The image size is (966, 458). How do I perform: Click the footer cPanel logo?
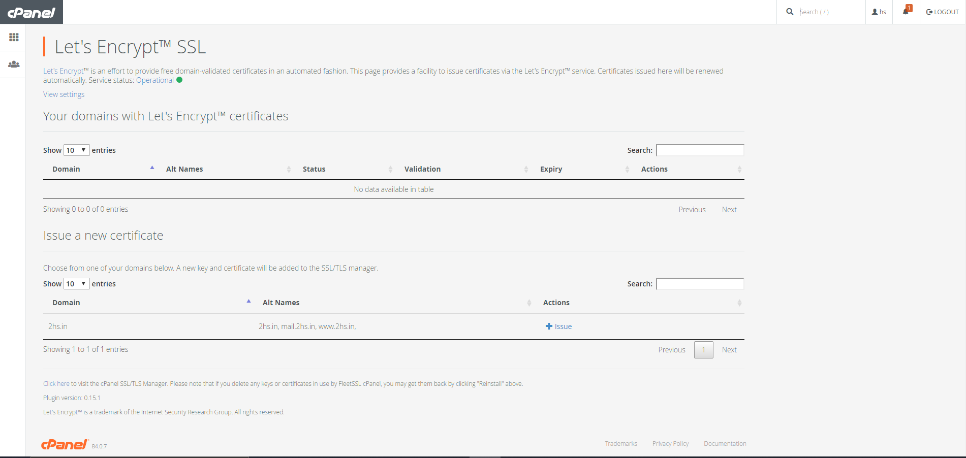[65, 444]
